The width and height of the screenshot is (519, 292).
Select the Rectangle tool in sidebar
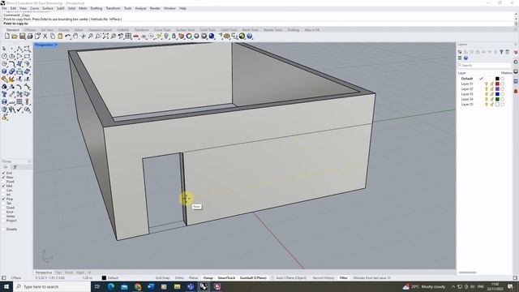(x=27, y=56)
